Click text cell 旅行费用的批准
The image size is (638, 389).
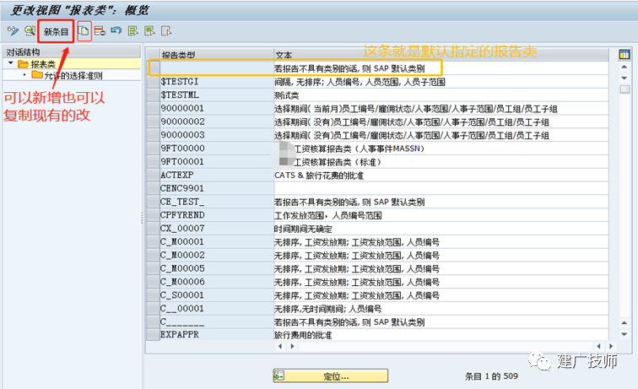click(x=441, y=335)
